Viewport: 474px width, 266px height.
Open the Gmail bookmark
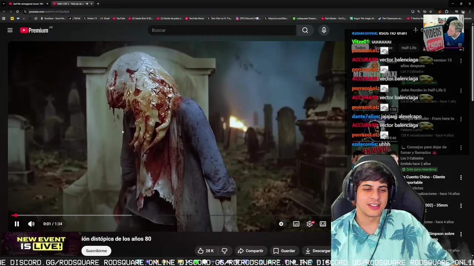pos(105,18)
